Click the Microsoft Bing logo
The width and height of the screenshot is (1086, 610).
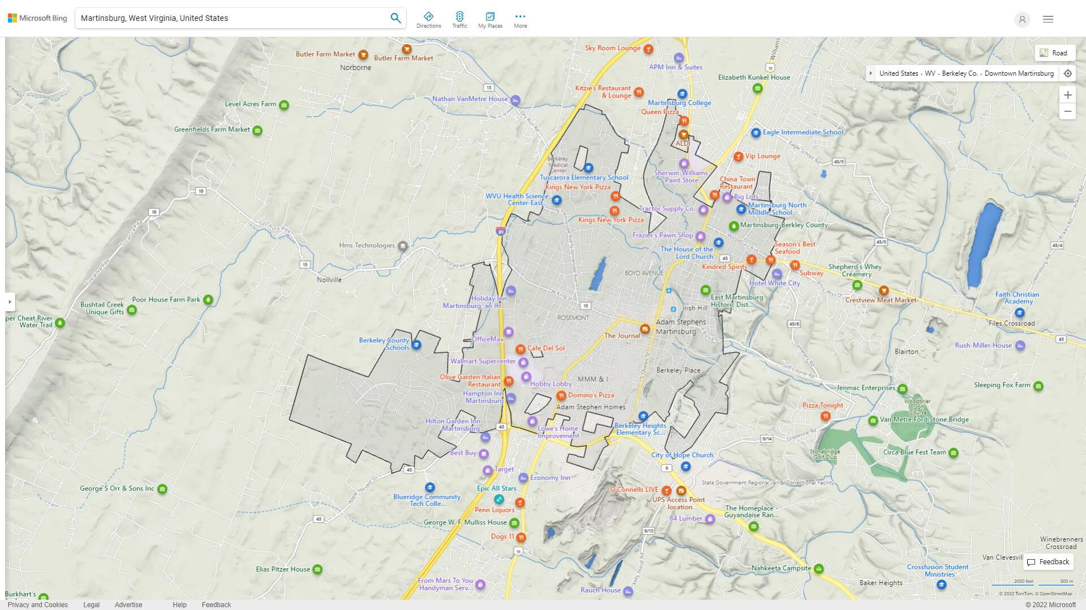(37, 18)
